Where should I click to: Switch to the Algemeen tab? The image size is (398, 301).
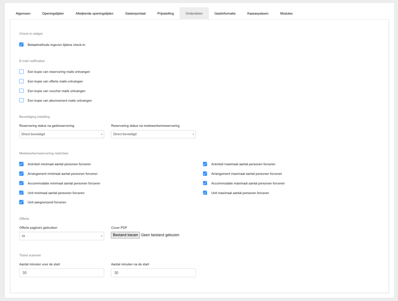point(23,13)
